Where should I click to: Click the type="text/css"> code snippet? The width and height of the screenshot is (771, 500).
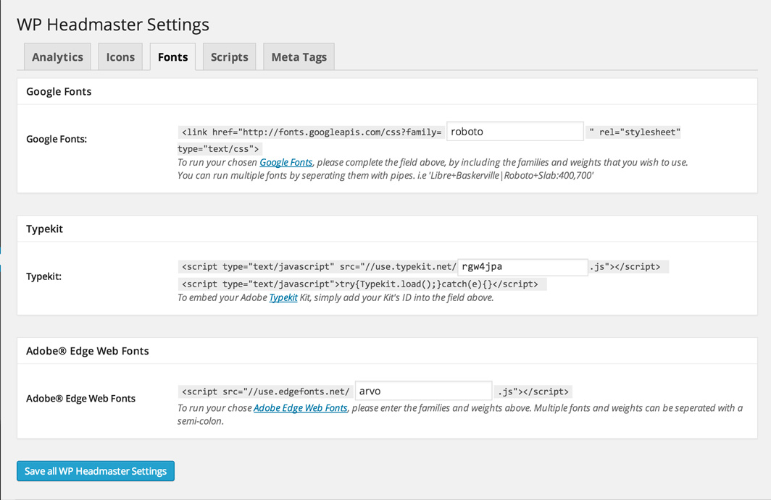tap(220, 149)
